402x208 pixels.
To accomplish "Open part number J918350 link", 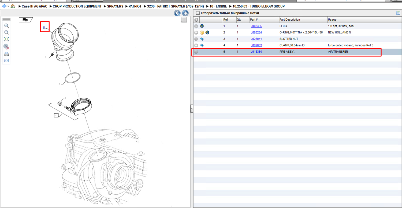I will [256, 52].
